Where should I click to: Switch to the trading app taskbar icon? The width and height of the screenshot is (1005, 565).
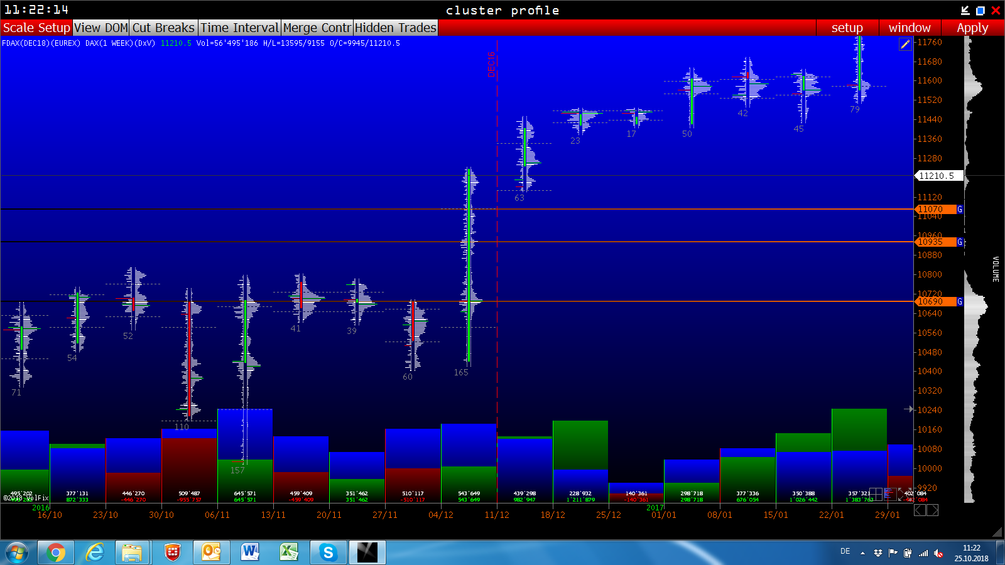pos(367,552)
